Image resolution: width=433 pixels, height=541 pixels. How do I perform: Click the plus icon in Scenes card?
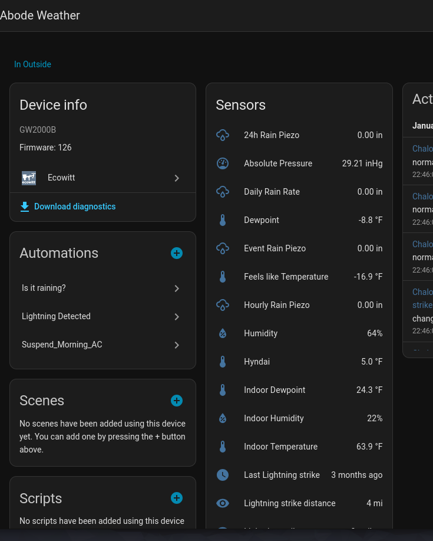click(x=177, y=401)
